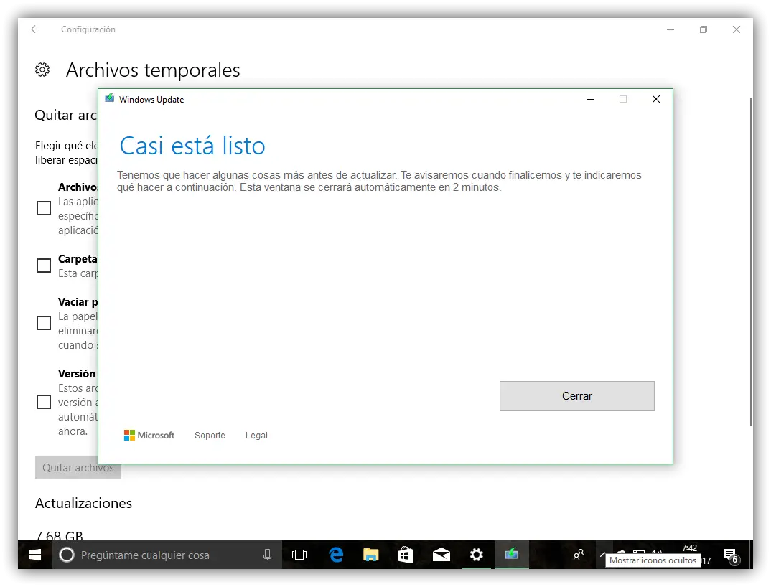
Task: Go back in Configuración window
Action: pos(35,29)
